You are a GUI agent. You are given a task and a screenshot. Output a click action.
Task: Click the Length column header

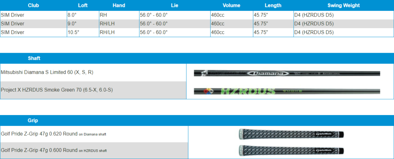(x=273, y=5)
